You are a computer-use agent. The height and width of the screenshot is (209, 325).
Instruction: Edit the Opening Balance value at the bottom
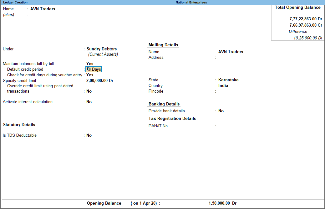tap(223, 203)
